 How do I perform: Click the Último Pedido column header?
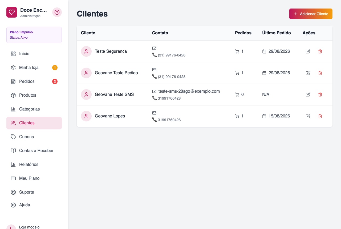[277, 33]
